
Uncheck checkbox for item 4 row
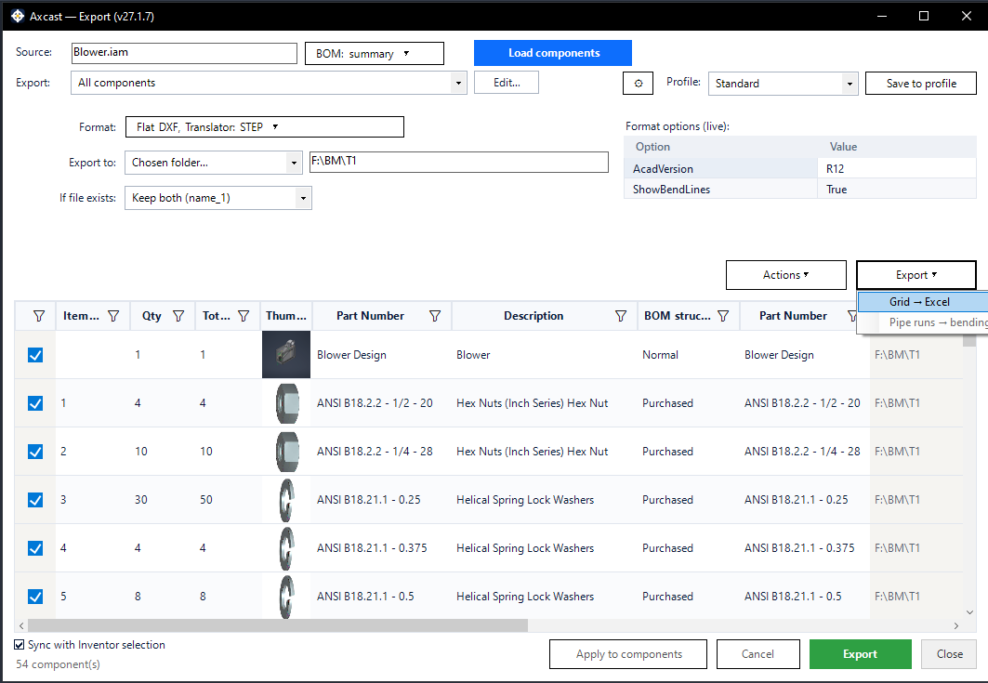click(35, 548)
